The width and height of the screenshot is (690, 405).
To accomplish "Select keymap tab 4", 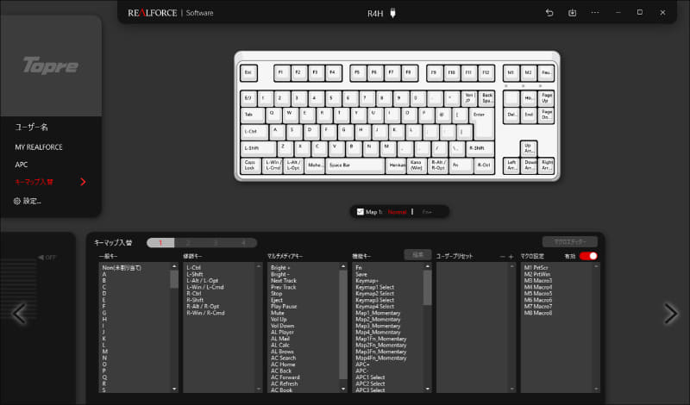I will 243,243.
